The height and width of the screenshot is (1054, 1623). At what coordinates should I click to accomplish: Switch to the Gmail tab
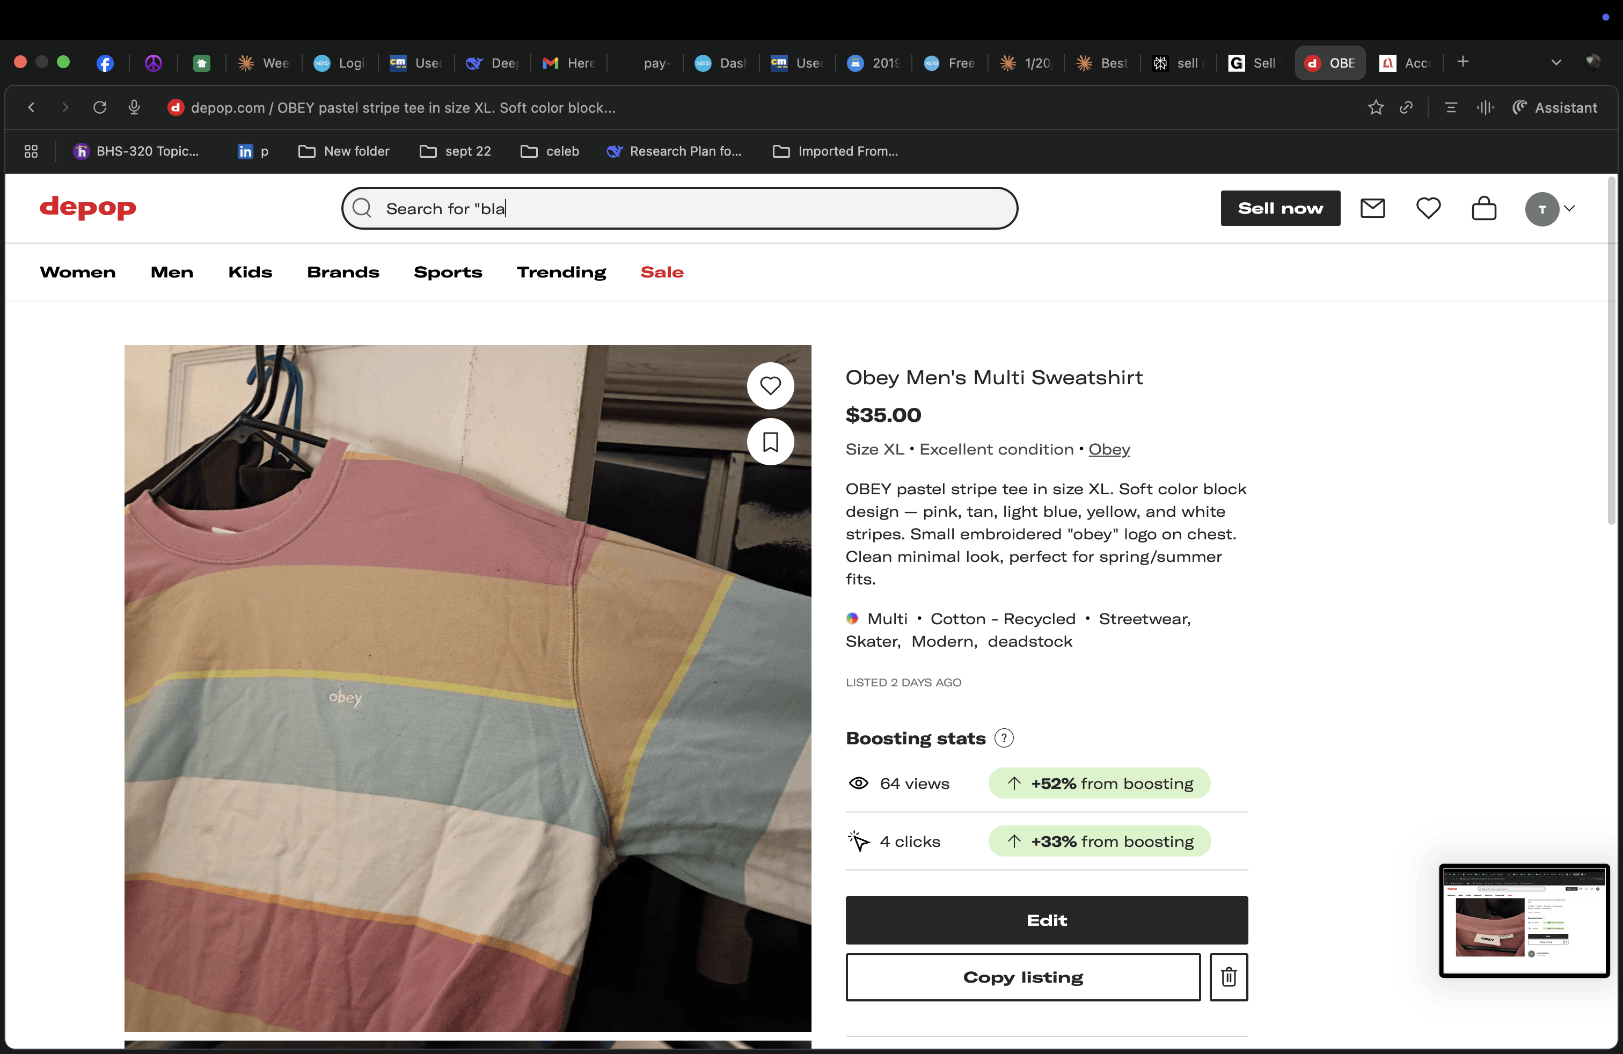(x=569, y=63)
